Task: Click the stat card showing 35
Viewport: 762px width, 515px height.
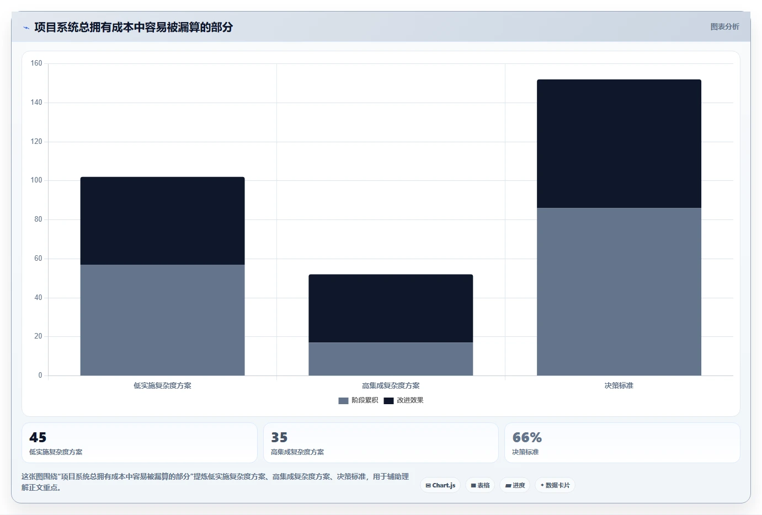Action: pos(381,443)
